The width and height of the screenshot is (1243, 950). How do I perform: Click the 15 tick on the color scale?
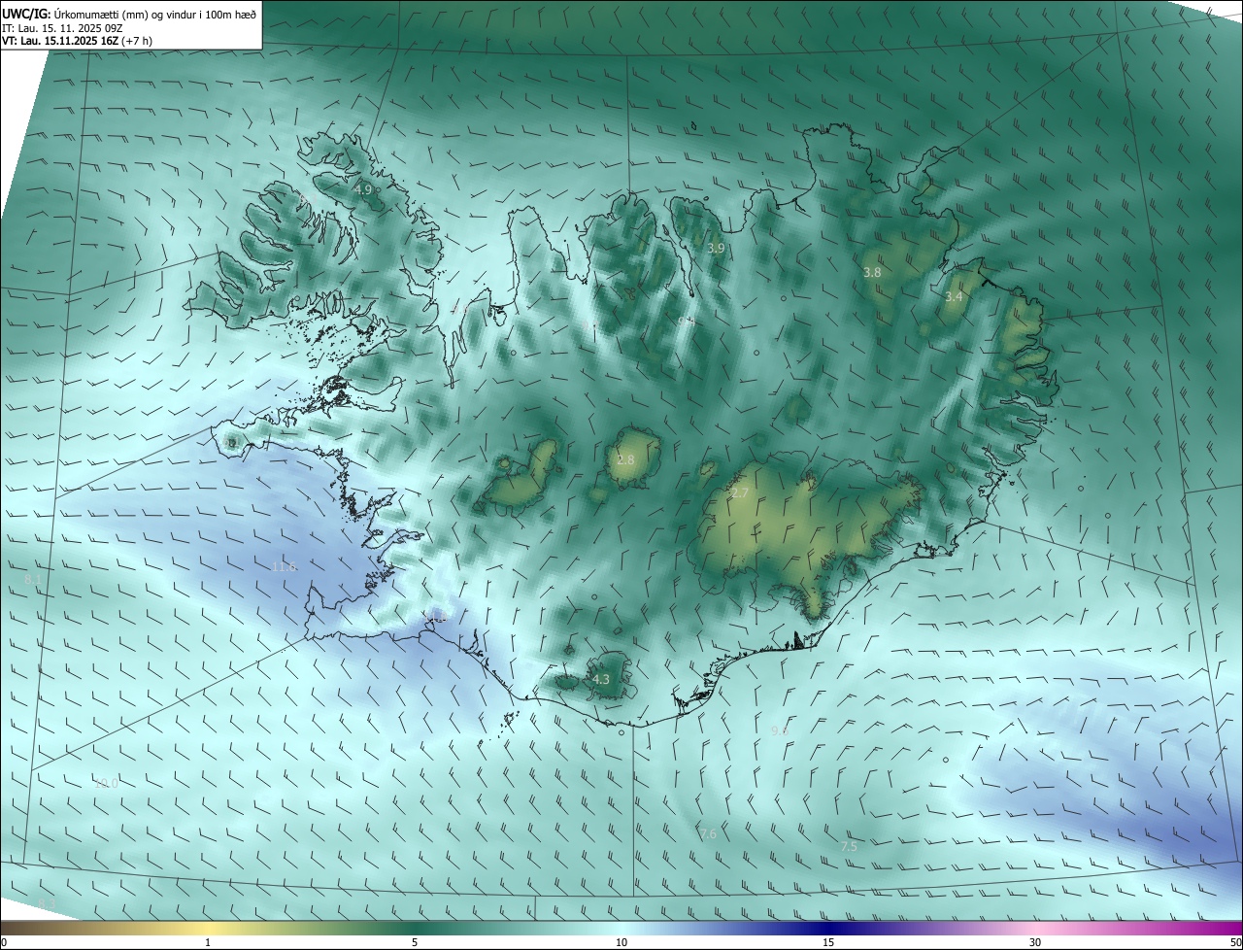click(828, 942)
